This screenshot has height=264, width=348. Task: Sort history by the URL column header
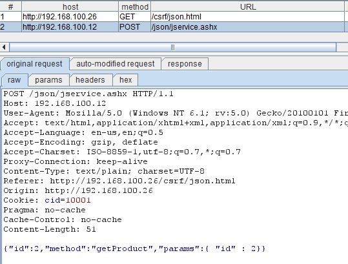tap(248, 6)
